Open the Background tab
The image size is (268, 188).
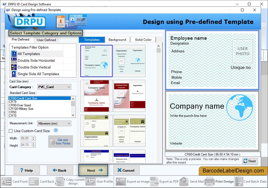(117, 40)
